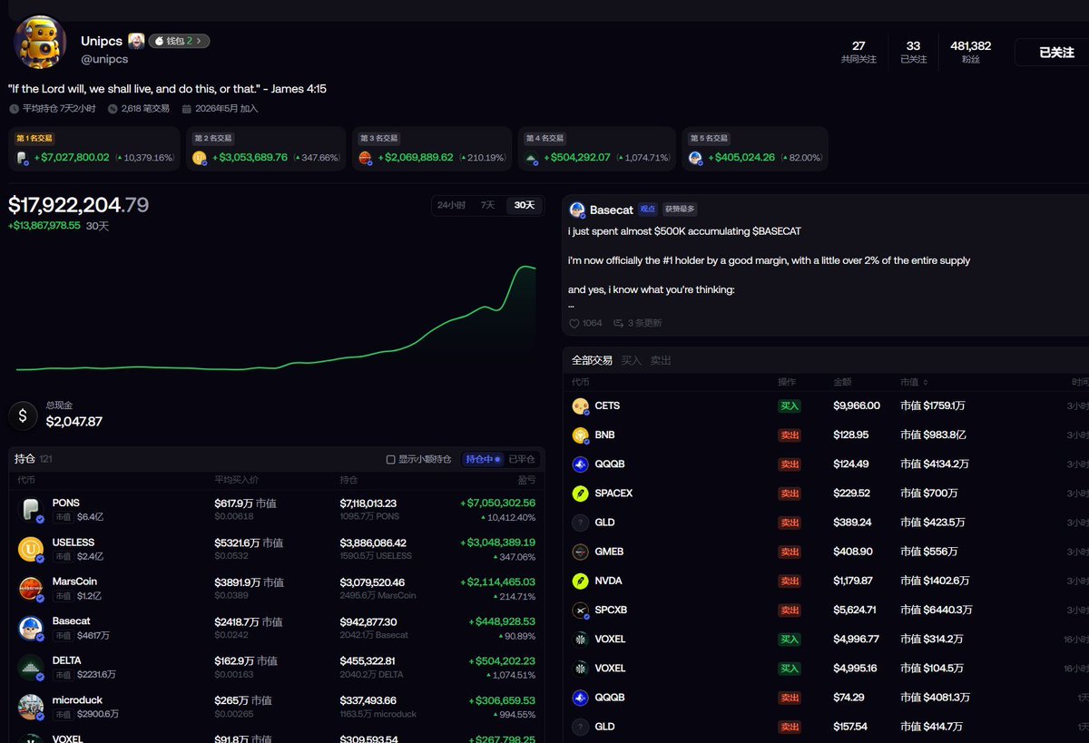Switch to the 已平仓 closed positions toggle
The height and width of the screenshot is (743, 1089).
[521, 459]
